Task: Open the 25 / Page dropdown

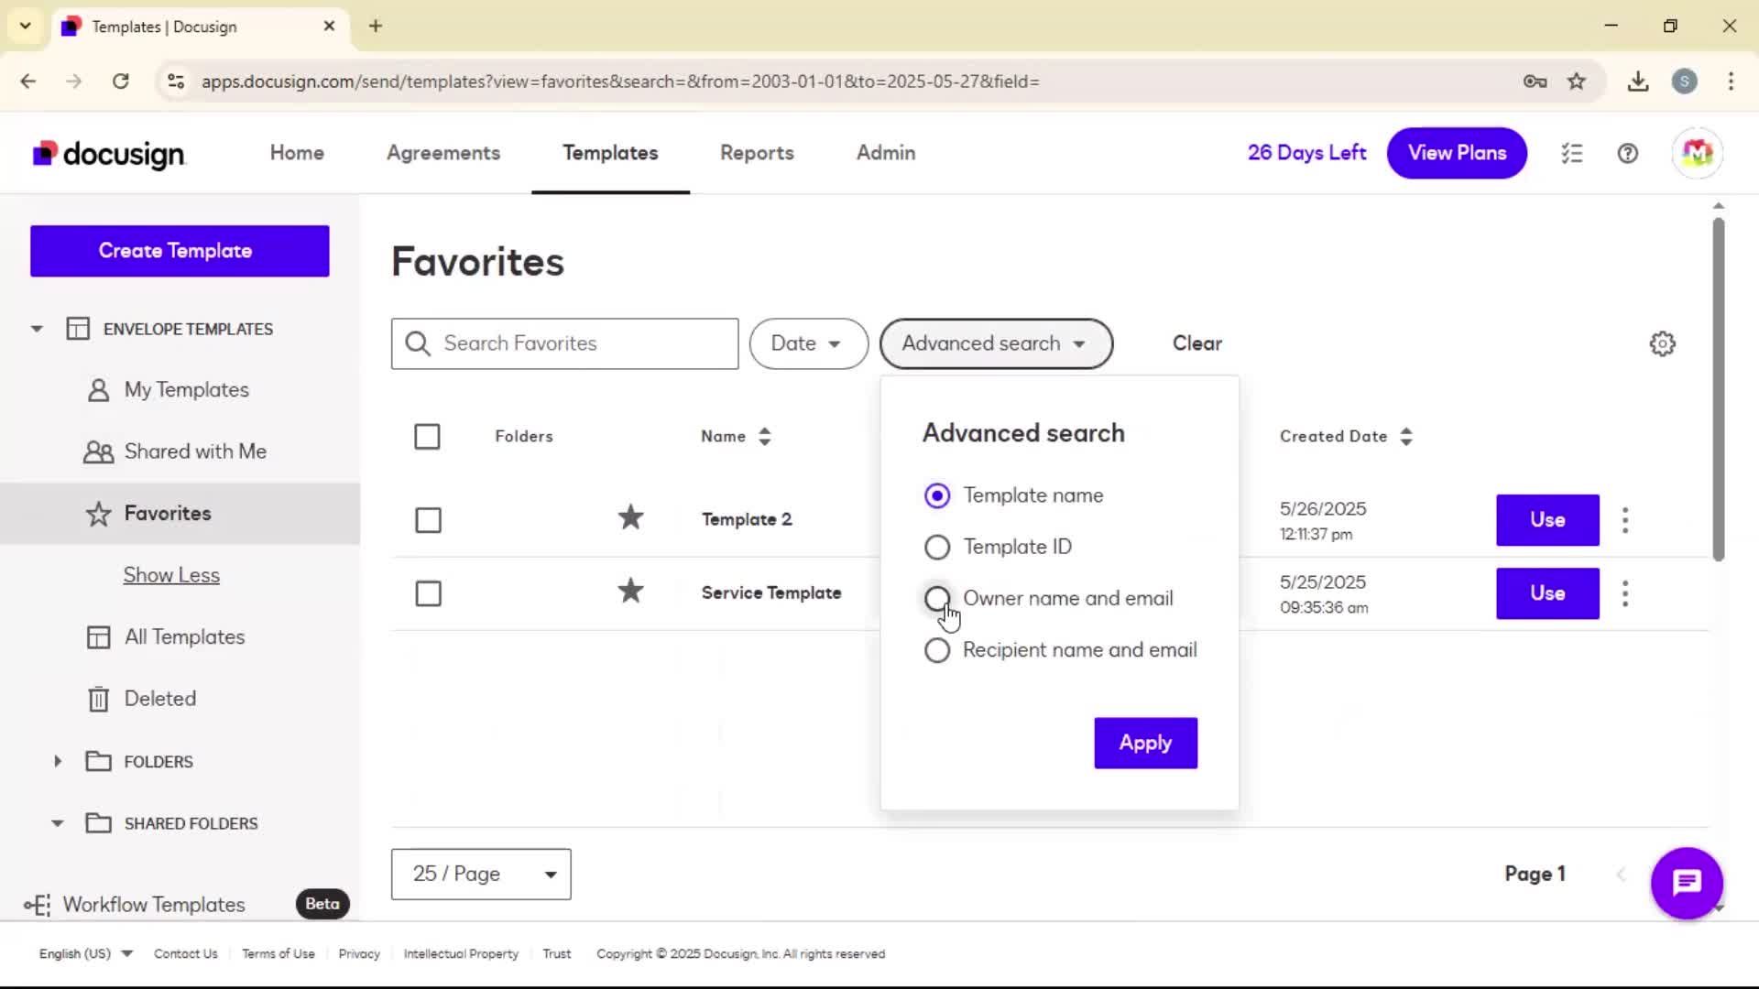Action: [481, 874]
